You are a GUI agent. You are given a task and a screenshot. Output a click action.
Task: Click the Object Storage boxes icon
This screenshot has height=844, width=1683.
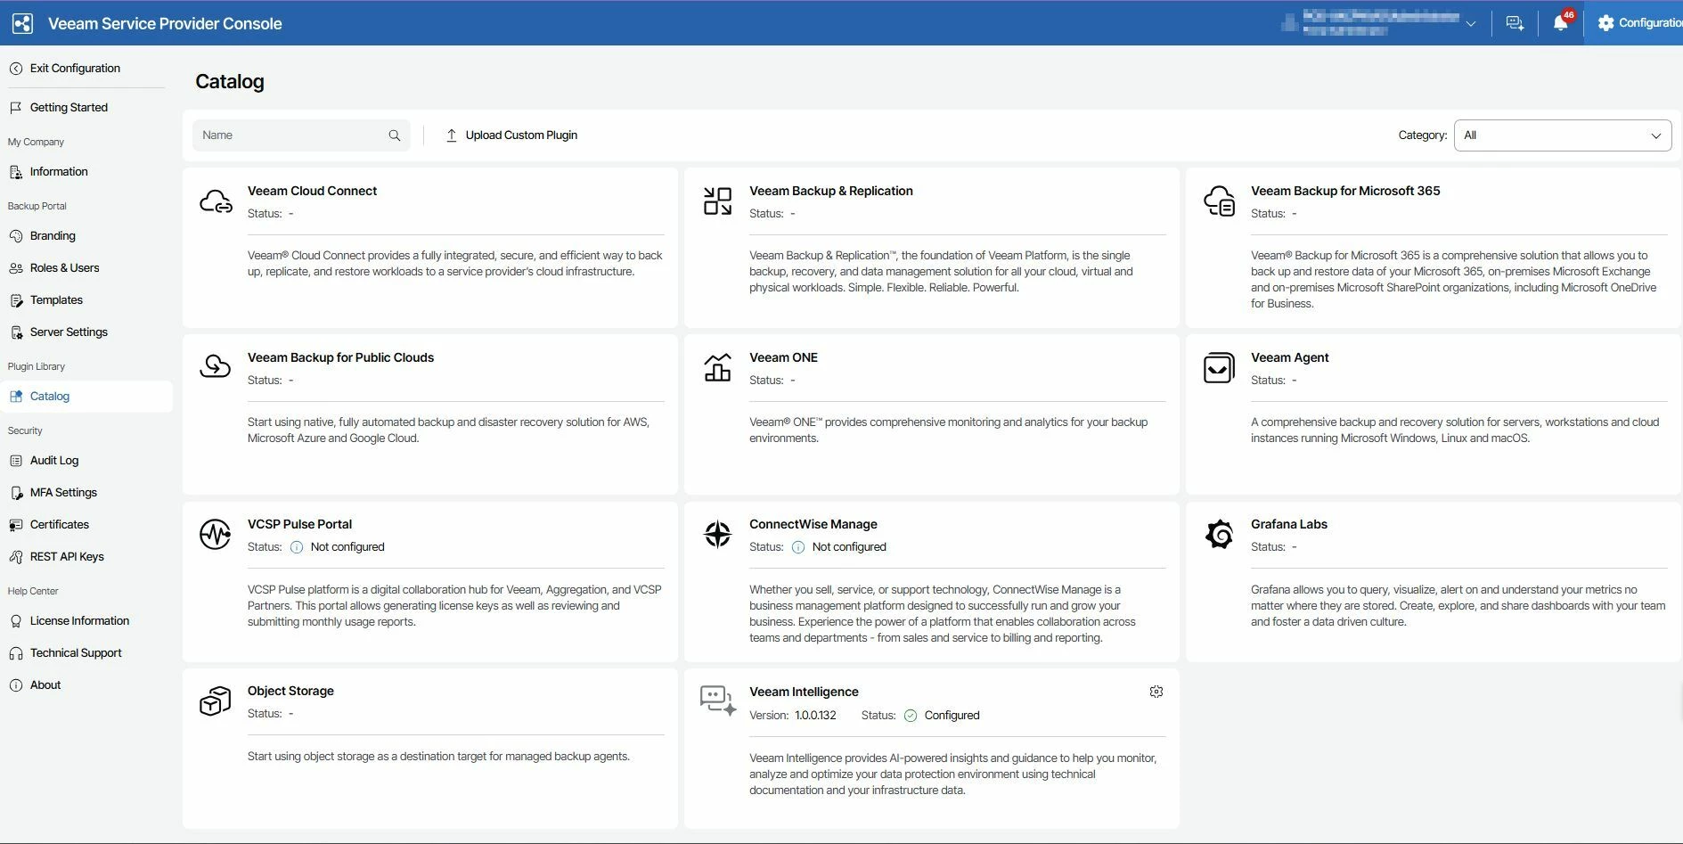click(216, 701)
